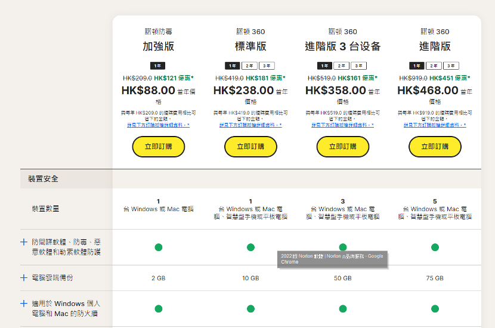Screen dimensions: 495x328
Task: Click green dot for 進階版 防火牆 row
Action: 435,308
